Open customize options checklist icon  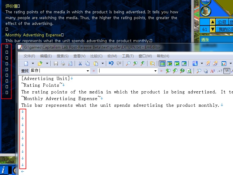point(224,64)
